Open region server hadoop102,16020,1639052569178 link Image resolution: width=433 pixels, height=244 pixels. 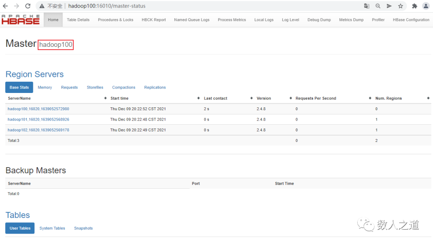tap(38, 130)
